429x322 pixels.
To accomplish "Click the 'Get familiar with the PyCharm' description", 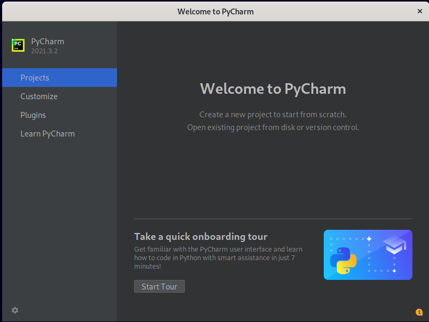I will [218, 257].
